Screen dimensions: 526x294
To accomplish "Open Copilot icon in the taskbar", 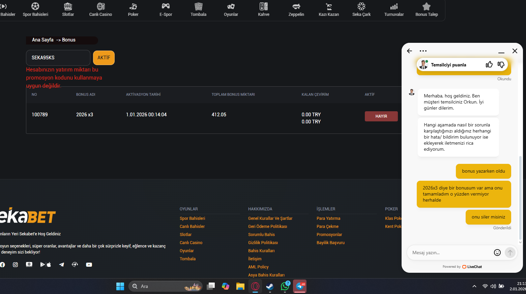I will pyautogui.click(x=226, y=286).
